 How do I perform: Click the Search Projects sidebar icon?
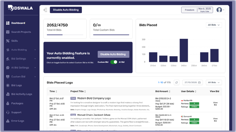click(7, 32)
